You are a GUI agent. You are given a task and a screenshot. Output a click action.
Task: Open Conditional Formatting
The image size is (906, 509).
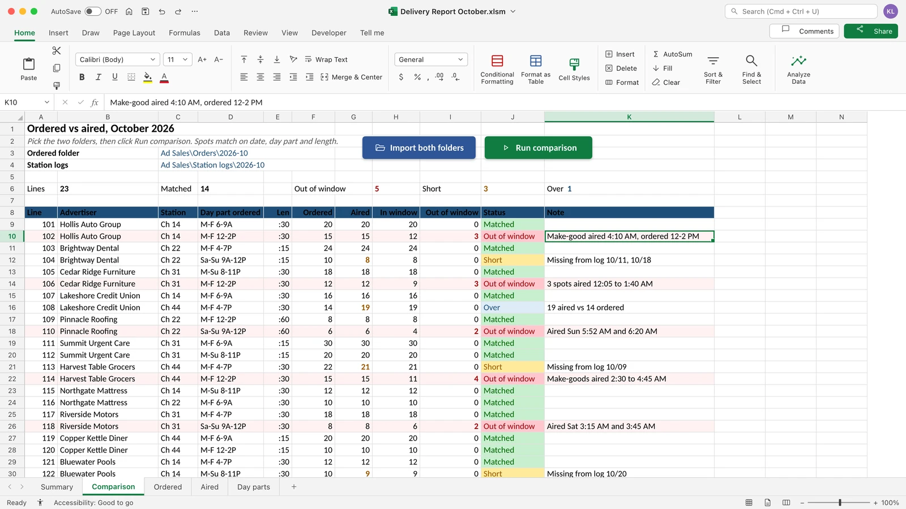(497, 70)
